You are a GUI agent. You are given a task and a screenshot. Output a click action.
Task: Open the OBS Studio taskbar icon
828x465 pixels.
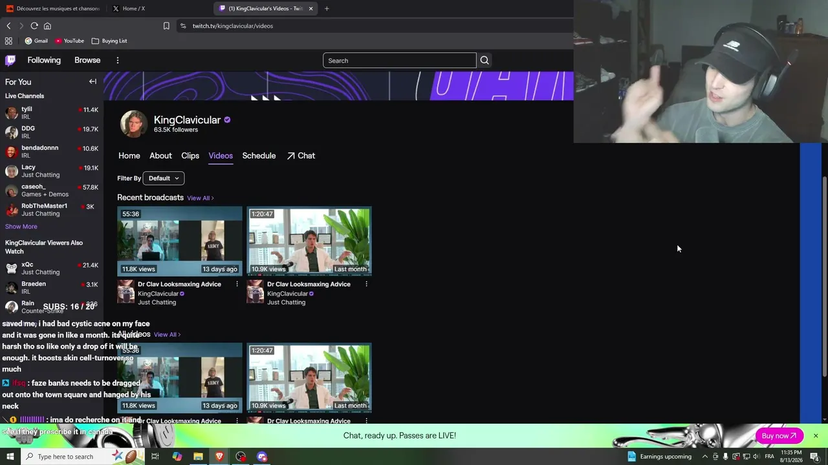click(x=241, y=457)
